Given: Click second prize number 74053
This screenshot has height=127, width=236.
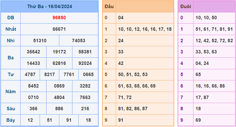Looking at the screenshot, I should (x=78, y=41).
